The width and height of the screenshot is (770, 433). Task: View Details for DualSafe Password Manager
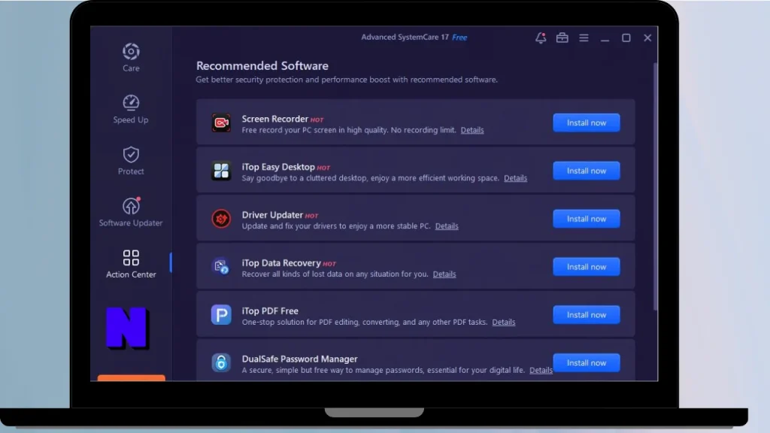[541, 370]
